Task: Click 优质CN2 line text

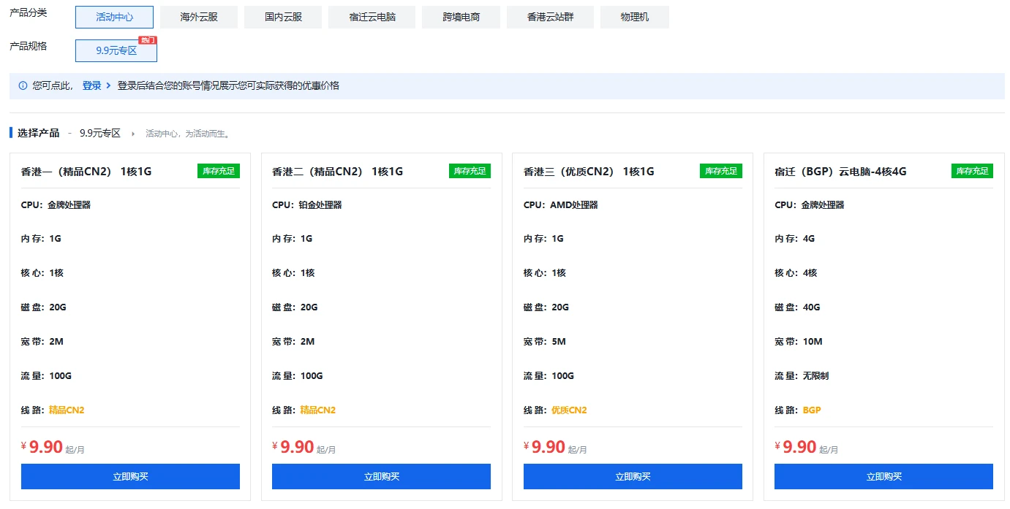Action: click(x=569, y=410)
